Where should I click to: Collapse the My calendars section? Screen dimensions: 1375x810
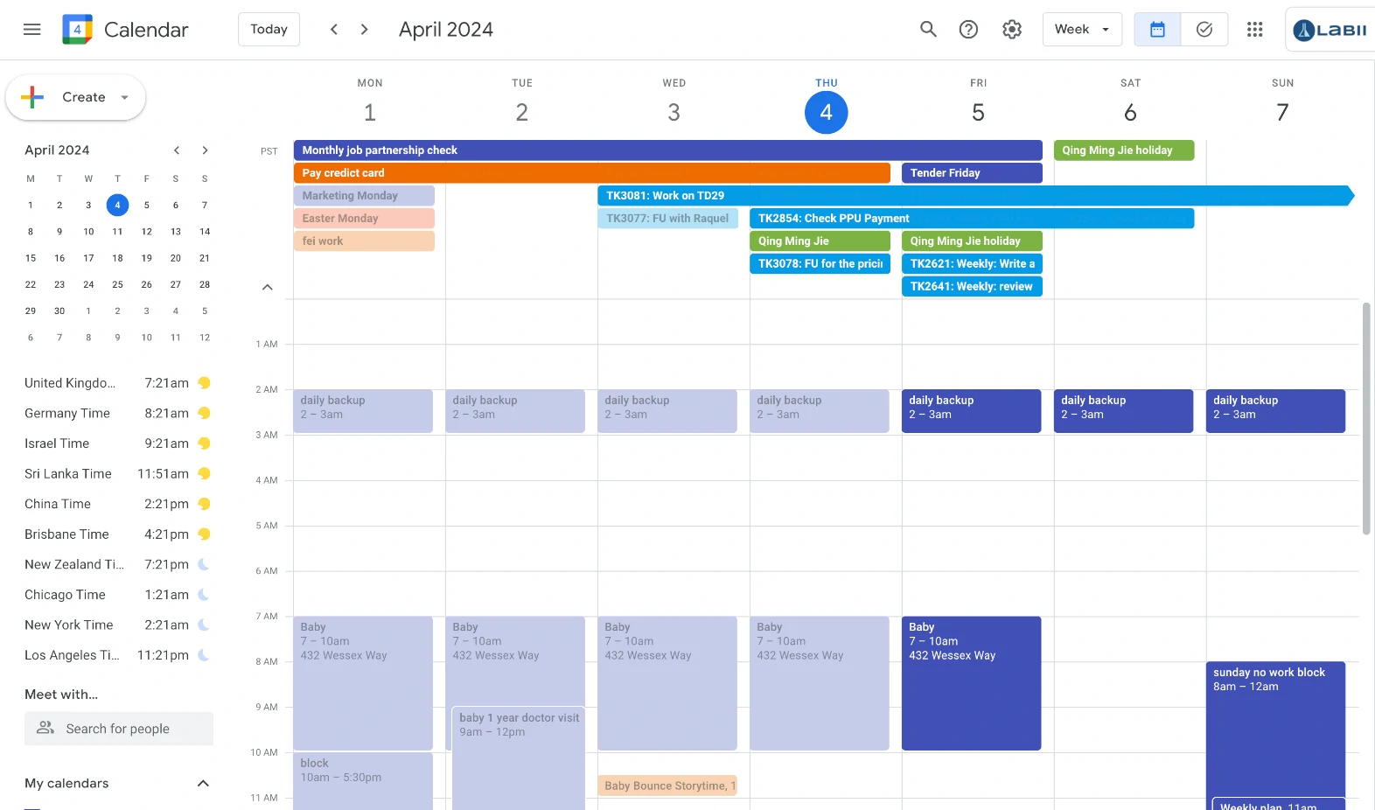(x=203, y=784)
